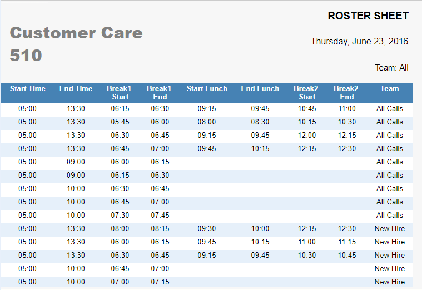Select the 07:15 Break1 End cell
This screenshot has height=290, width=422.
point(160,282)
